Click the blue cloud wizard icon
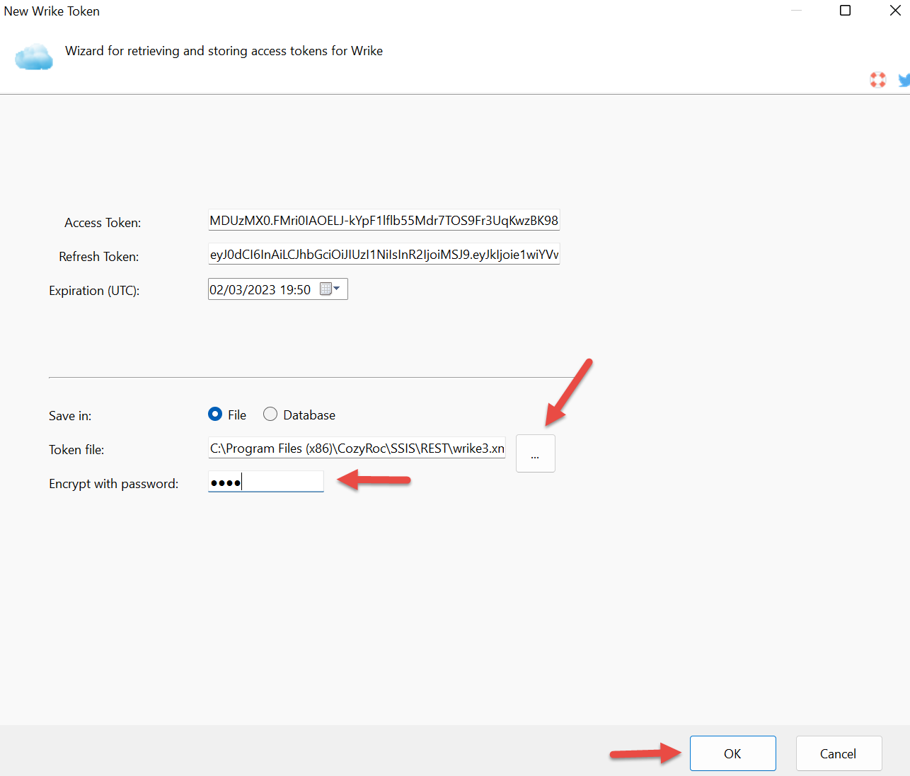The height and width of the screenshot is (776, 910). click(34, 57)
